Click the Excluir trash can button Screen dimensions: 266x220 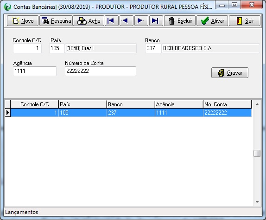coord(180,21)
